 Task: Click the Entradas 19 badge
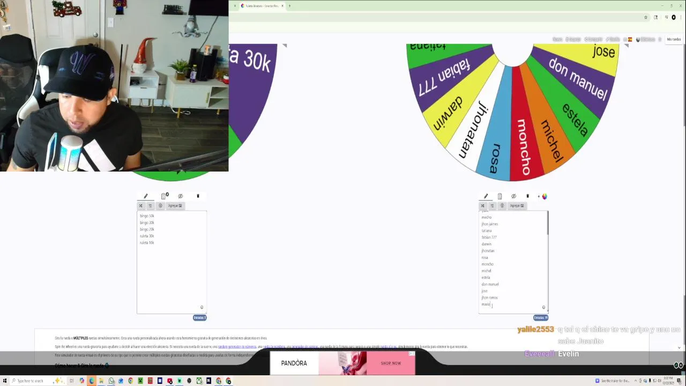point(541,318)
